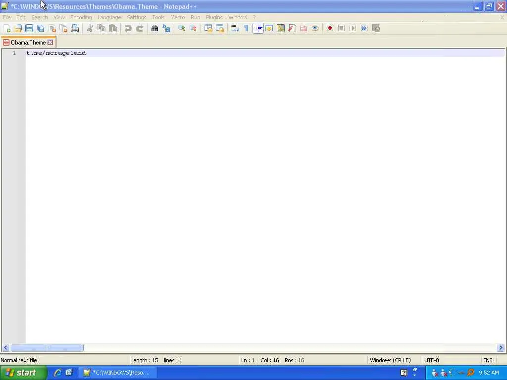507x380 pixels.
Task: Run the macro multiple times icon
Action: click(x=364, y=28)
